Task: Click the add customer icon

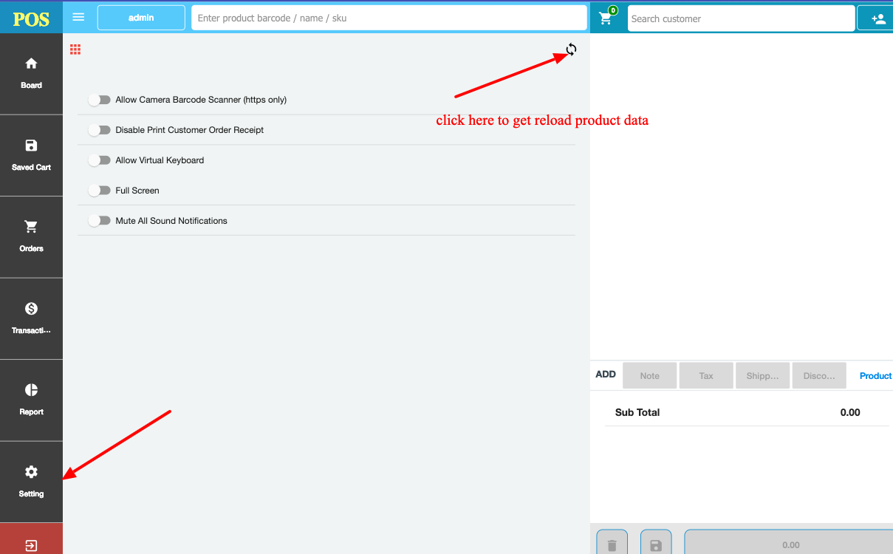Action: pyautogui.click(x=877, y=18)
